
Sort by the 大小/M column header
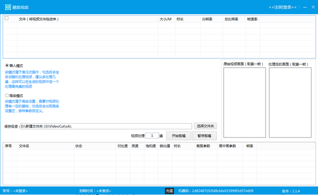[166, 19]
